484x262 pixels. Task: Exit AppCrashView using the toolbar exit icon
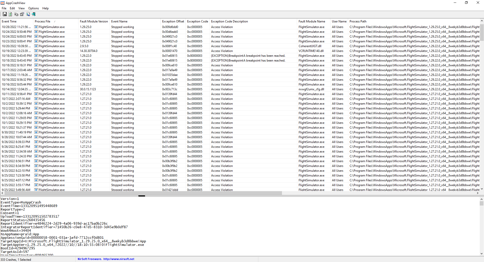point(34,14)
